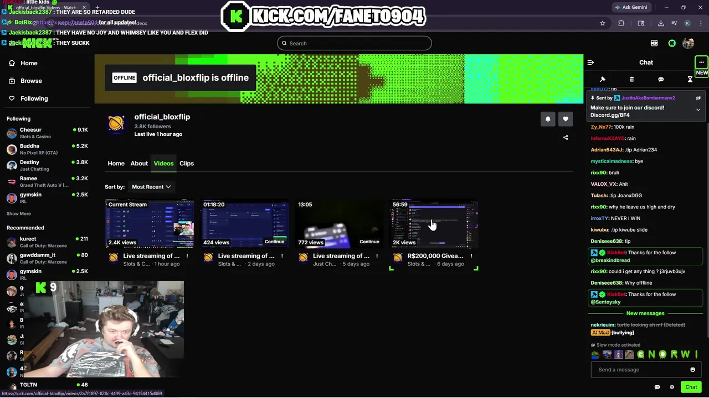The height and width of the screenshot is (398, 709).
Task: Open the 13:05 video thumbnail
Action: point(339,224)
